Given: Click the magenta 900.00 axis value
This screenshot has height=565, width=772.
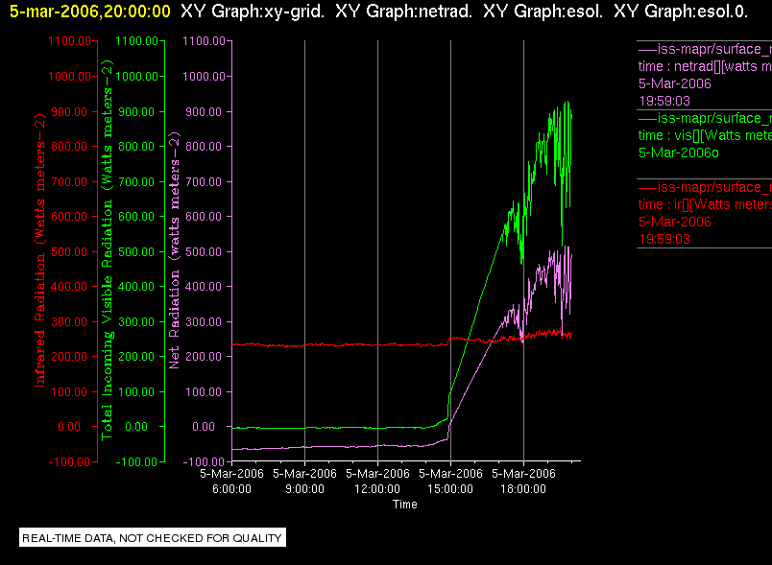Looking at the screenshot, I should coord(204,111).
